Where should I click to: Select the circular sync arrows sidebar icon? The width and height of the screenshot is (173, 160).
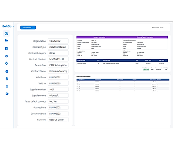7,63
